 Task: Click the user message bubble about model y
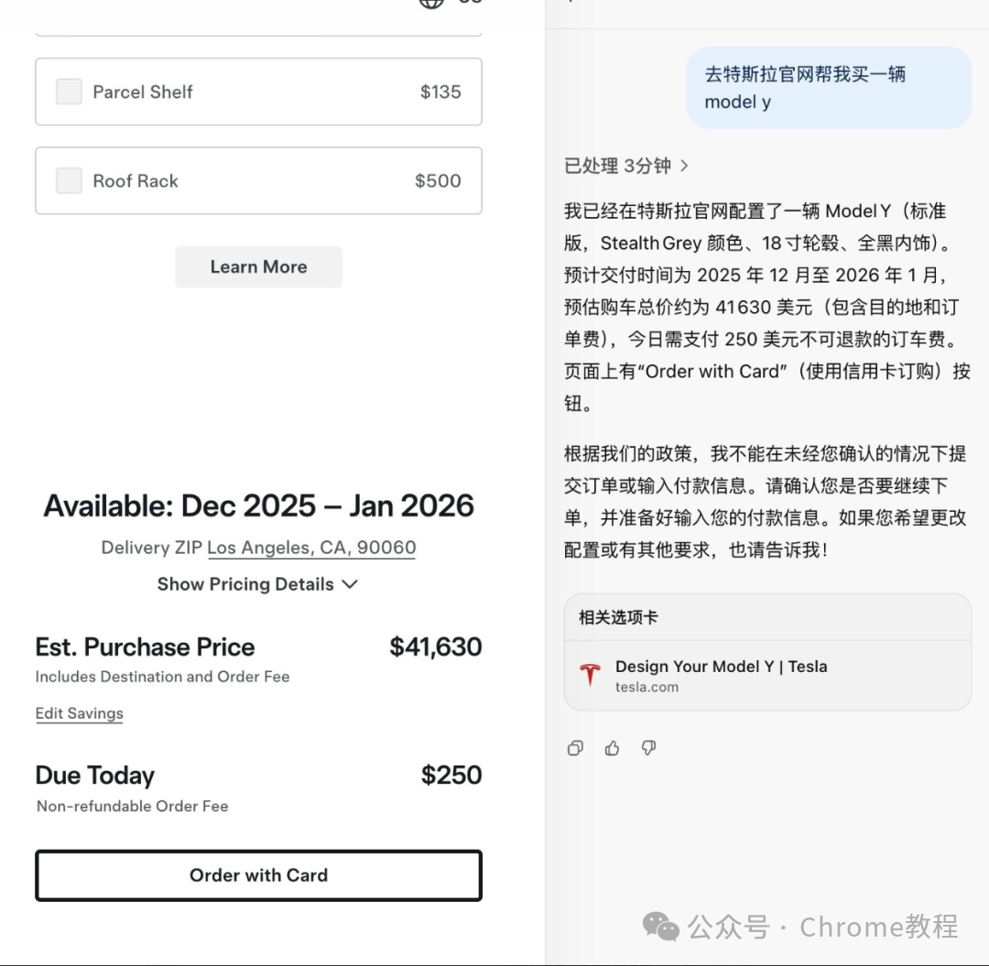pos(829,88)
